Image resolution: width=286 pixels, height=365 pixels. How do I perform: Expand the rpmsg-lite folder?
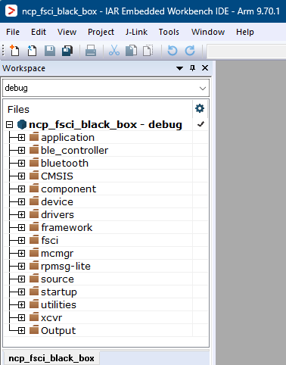point(21,267)
